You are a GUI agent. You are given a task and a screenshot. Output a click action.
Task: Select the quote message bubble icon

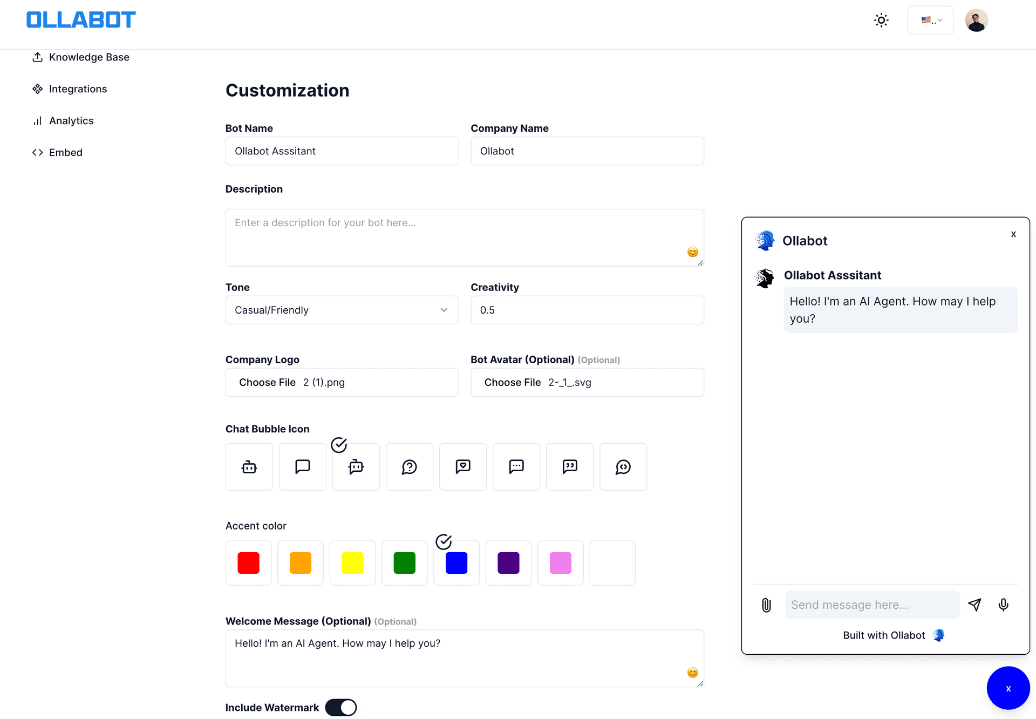click(570, 467)
